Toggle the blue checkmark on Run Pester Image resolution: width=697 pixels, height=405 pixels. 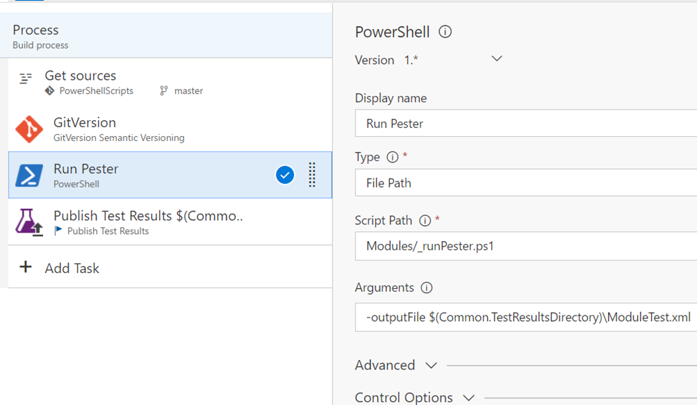click(x=284, y=175)
